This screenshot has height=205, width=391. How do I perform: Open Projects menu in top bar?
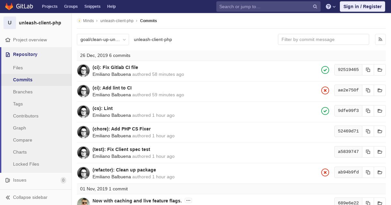point(50,7)
